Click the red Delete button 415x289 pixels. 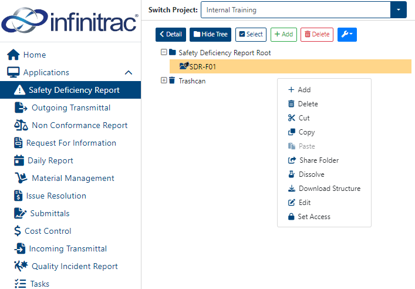[317, 35]
